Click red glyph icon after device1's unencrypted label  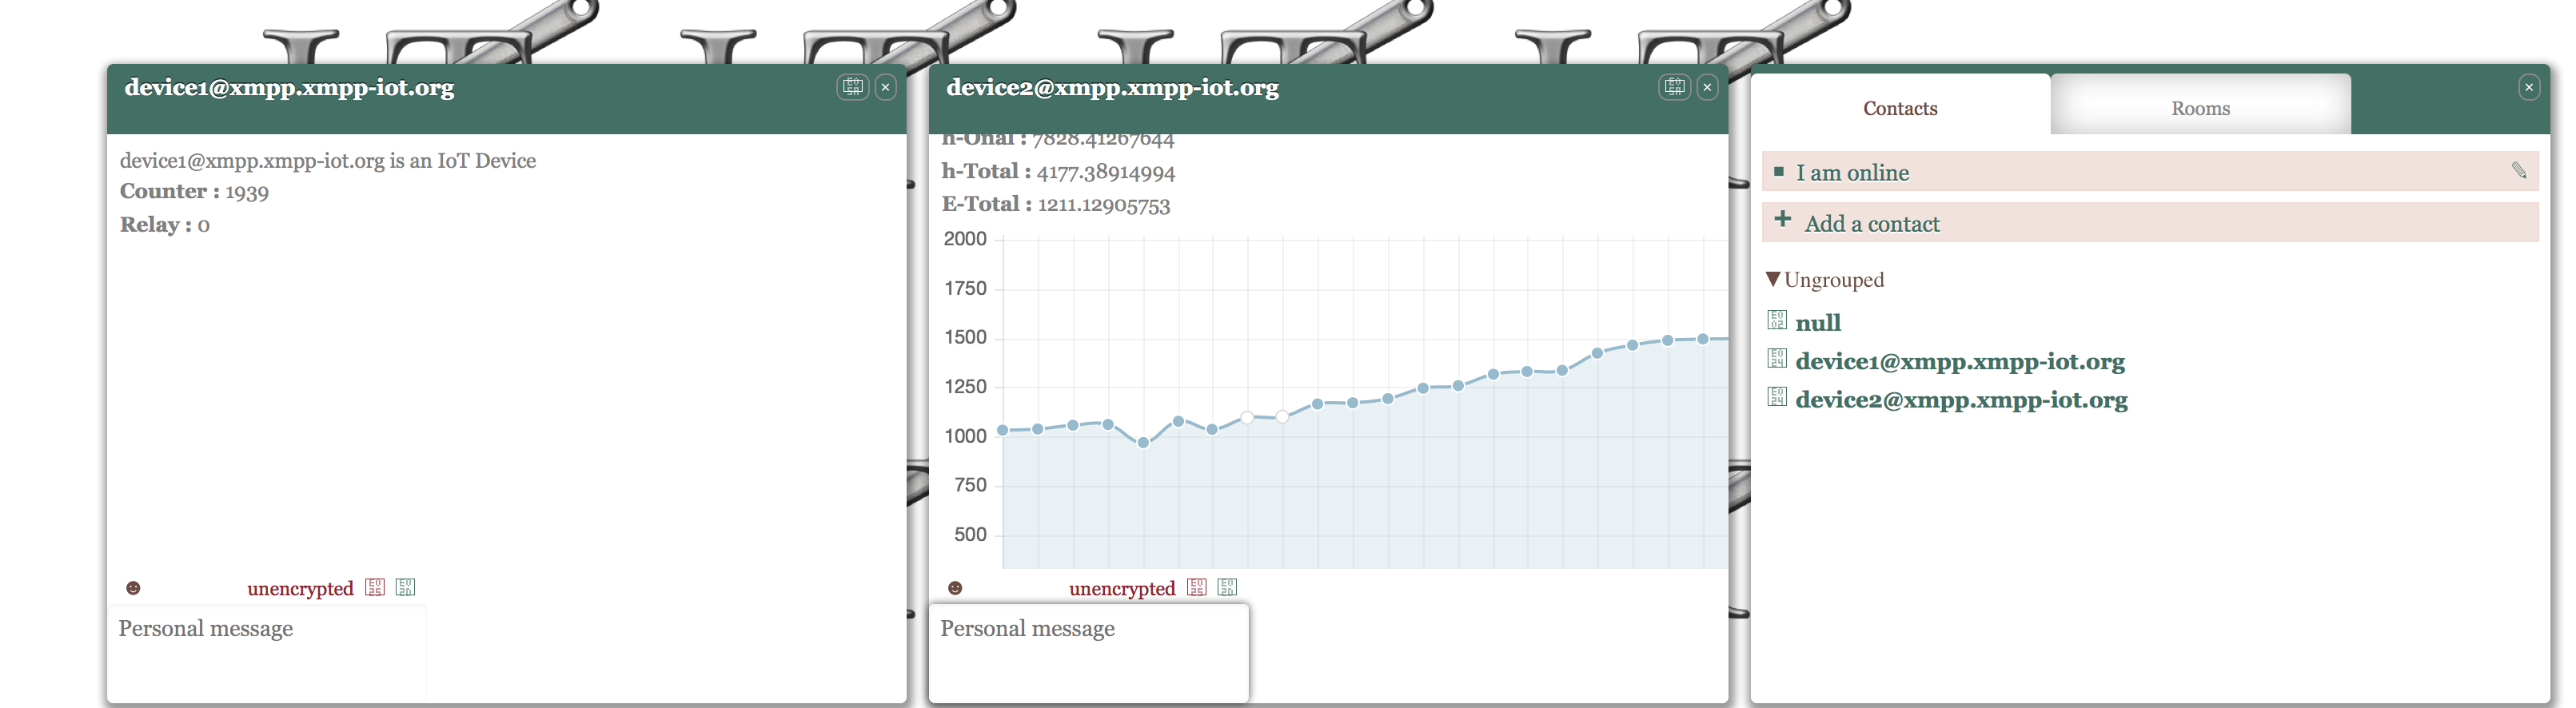click(x=375, y=587)
